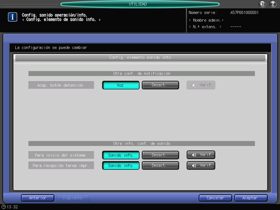Click the Para recepción tarea impr. label
Viewport: 280px width, 210px height.
pos(61,166)
